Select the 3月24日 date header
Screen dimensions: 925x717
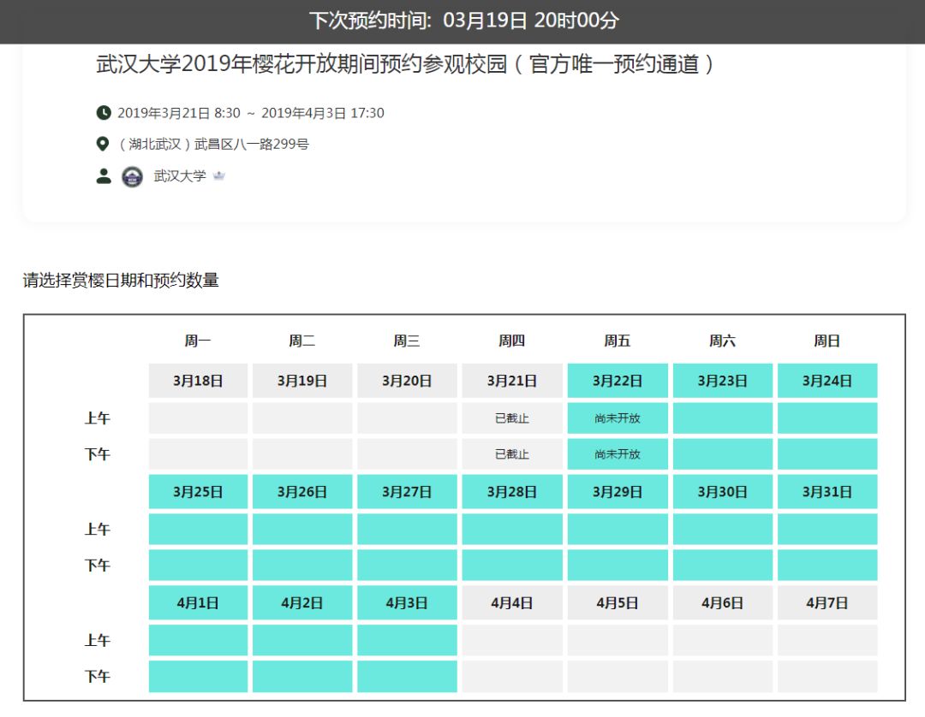pos(827,381)
